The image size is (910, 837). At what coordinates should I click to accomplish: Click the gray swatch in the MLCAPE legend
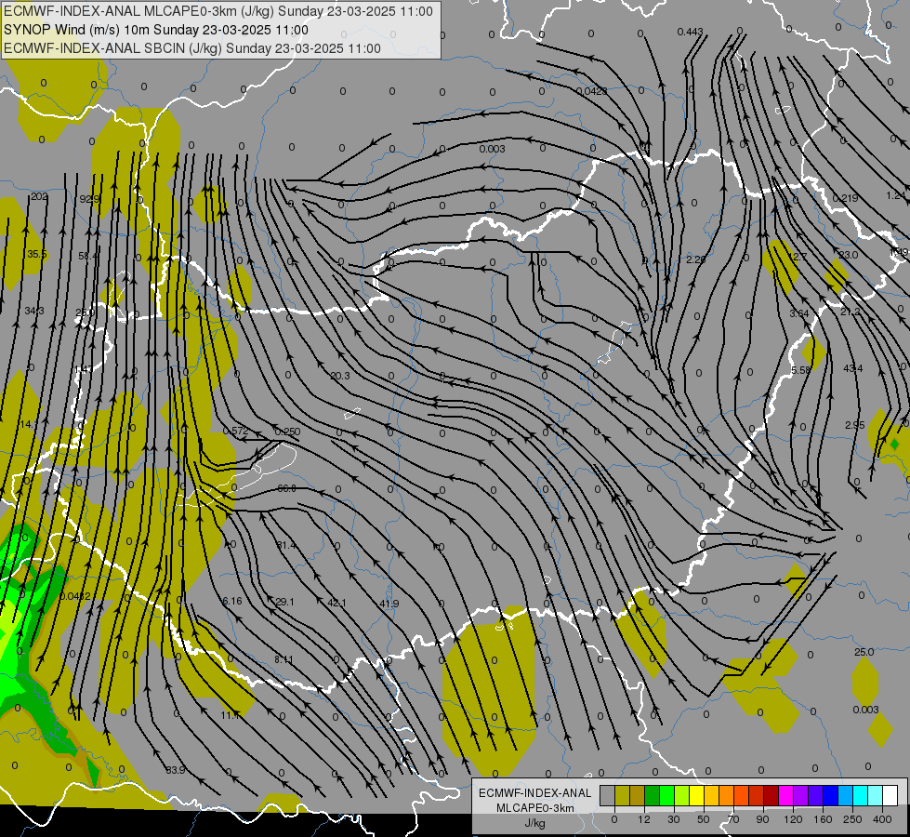607,796
